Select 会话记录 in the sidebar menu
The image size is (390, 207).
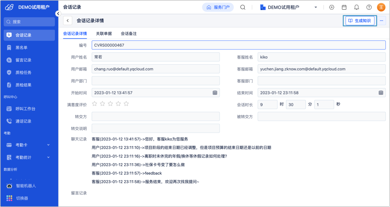pyautogui.click(x=29, y=35)
